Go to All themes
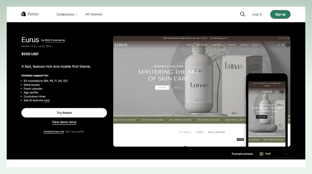The width and height of the screenshot is (312, 174). click(x=94, y=14)
